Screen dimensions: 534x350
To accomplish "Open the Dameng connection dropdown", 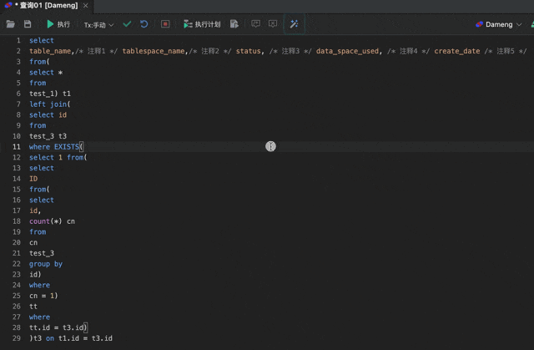I will [499, 24].
